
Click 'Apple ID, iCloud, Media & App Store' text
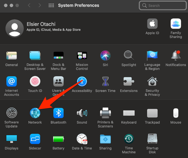click(54, 30)
